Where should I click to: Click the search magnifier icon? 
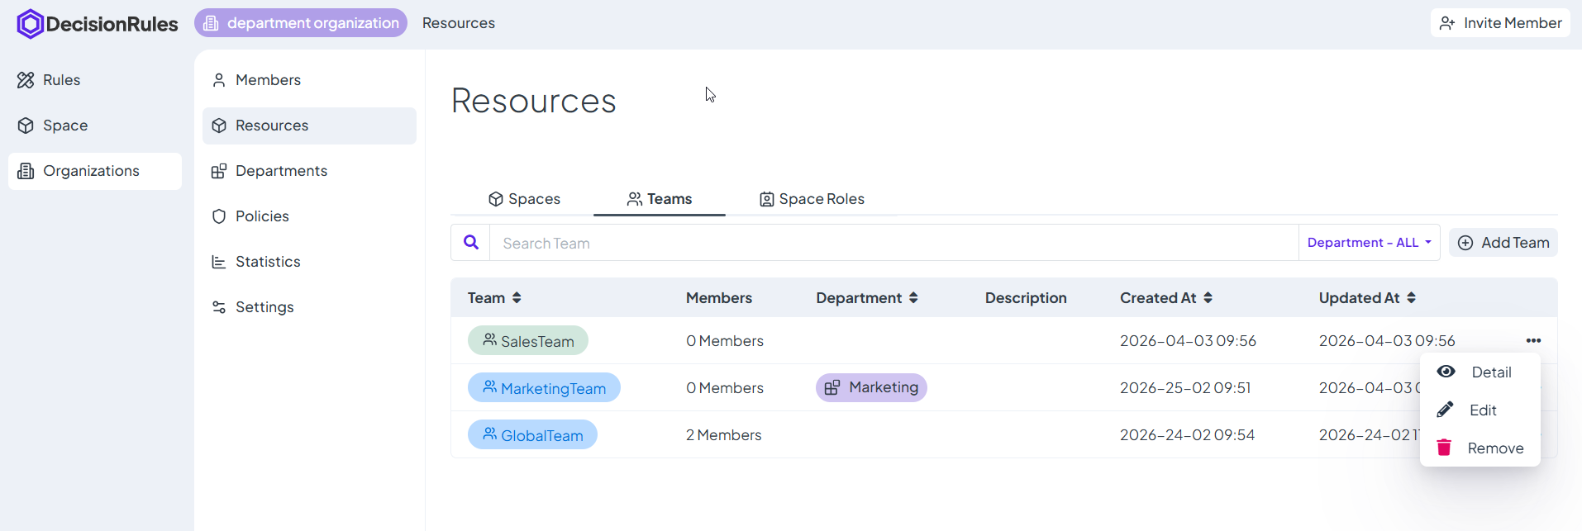pyautogui.click(x=471, y=243)
